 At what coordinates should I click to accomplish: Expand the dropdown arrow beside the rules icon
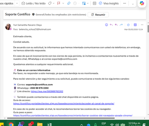(88, 4)
